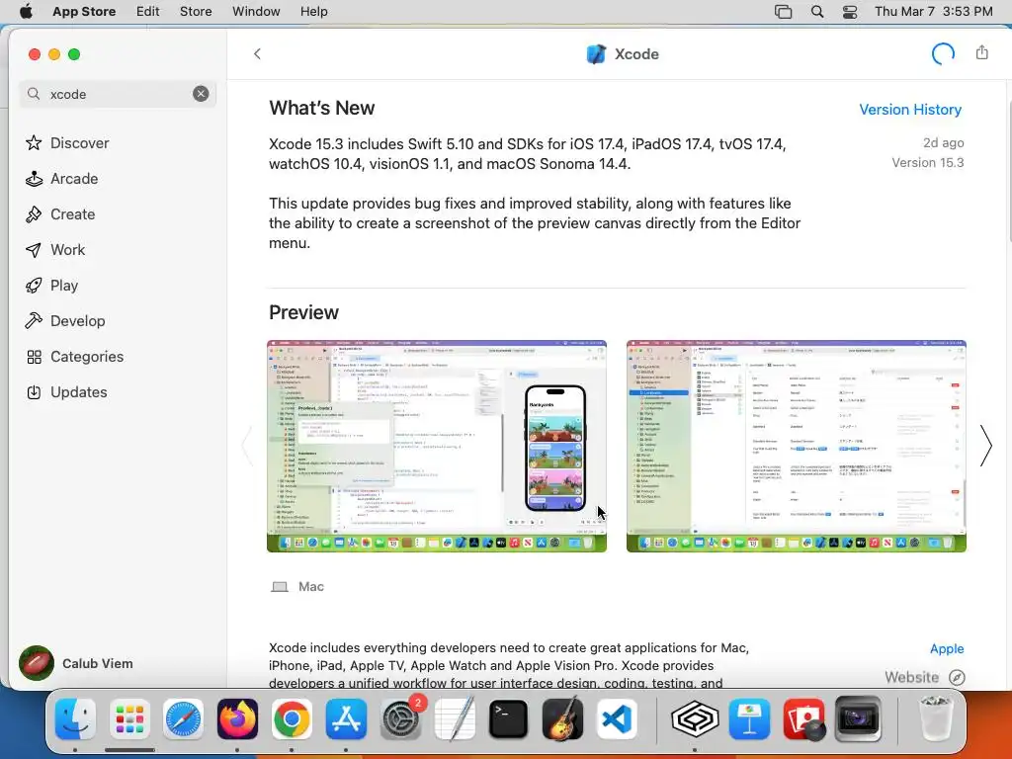Open Finder from the Dock
The width and height of the screenshot is (1012, 759).
coord(75,719)
